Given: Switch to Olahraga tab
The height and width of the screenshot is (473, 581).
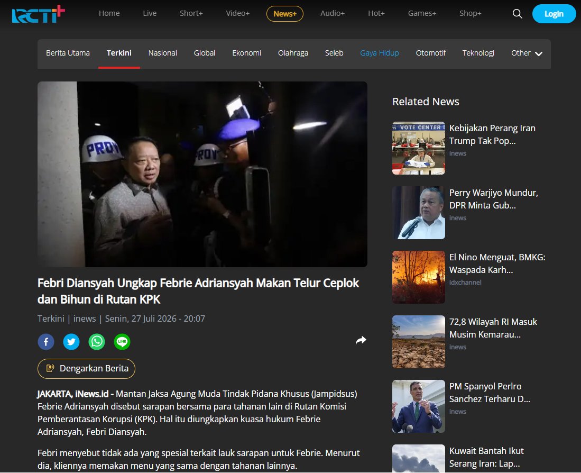Looking at the screenshot, I should click(x=293, y=53).
